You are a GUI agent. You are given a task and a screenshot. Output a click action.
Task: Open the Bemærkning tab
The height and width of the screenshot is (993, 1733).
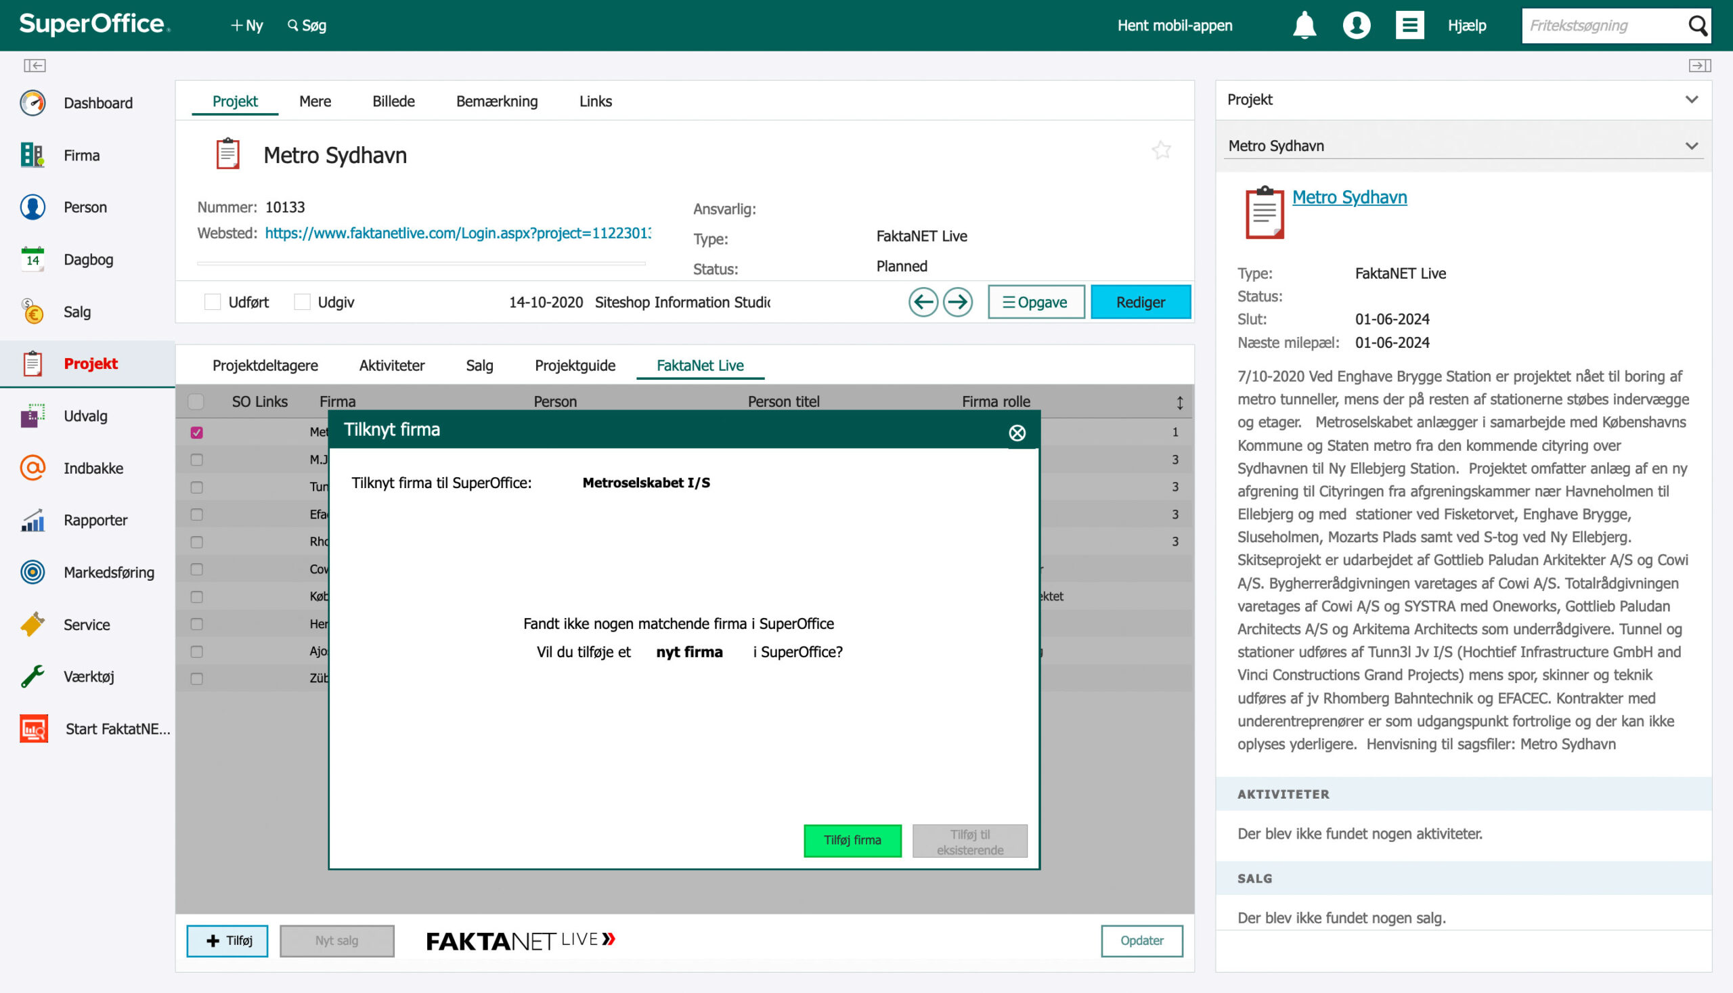pos(496,101)
